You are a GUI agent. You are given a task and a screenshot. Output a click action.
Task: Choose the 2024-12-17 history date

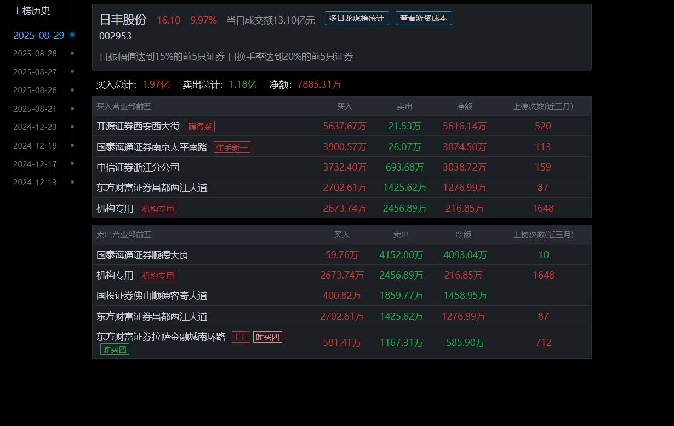coord(35,164)
